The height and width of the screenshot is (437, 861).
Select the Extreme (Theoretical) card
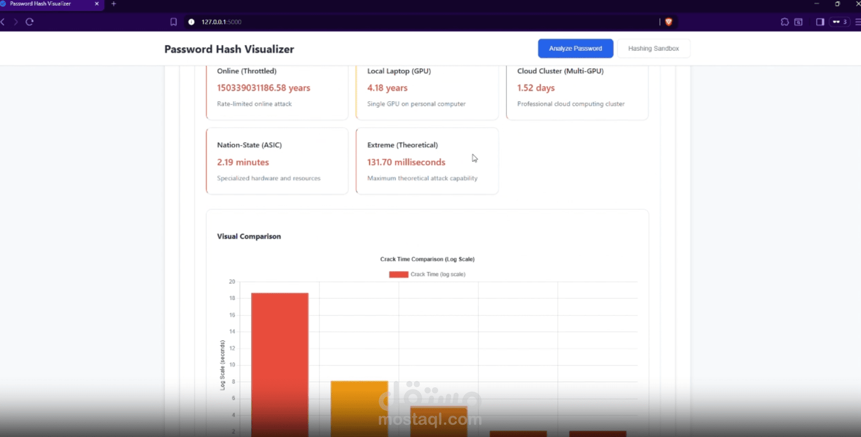point(427,161)
